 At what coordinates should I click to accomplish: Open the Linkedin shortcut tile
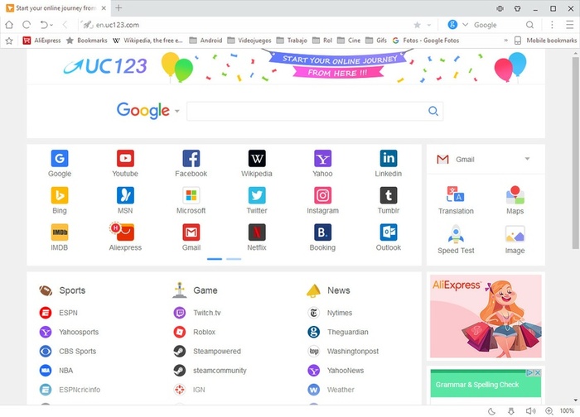389,163
